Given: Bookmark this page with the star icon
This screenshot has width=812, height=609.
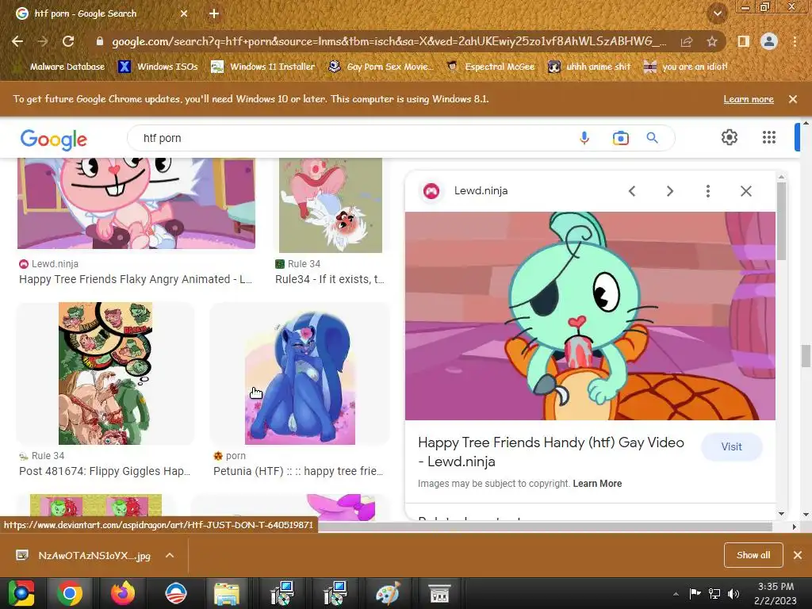Looking at the screenshot, I should pyautogui.click(x=712, y=41).
